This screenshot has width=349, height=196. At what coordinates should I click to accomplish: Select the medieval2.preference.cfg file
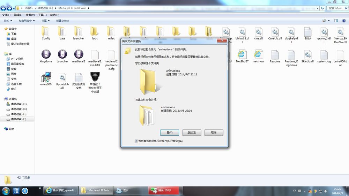tap(111, 60)
